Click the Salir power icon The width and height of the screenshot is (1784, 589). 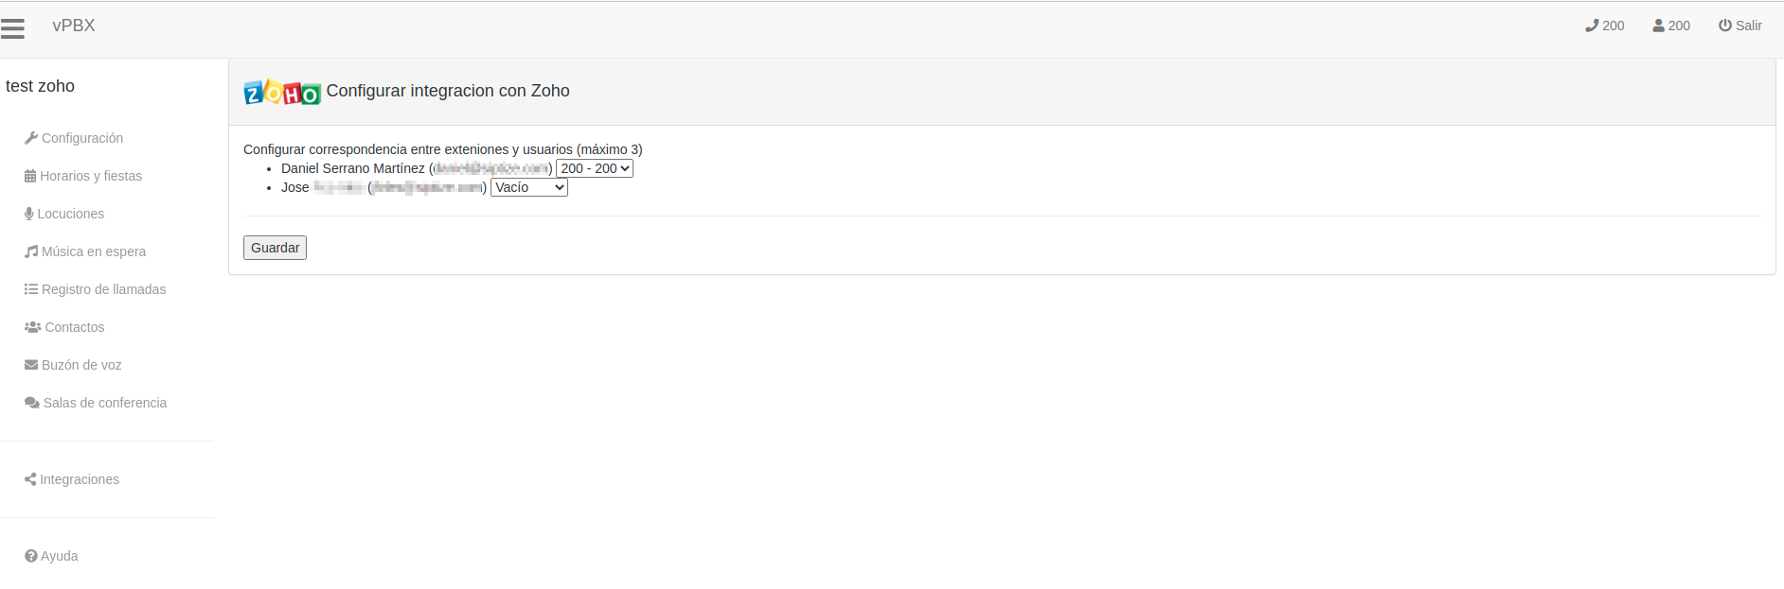point(1725,26)
